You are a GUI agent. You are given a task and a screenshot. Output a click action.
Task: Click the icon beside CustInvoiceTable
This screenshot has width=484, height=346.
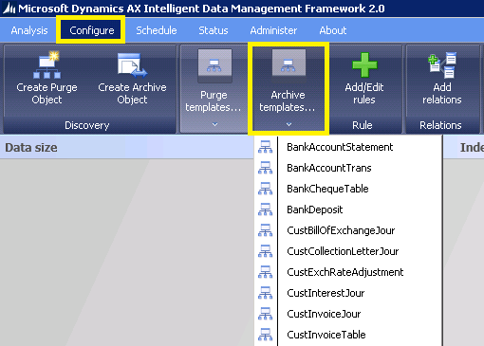point(265,335)
